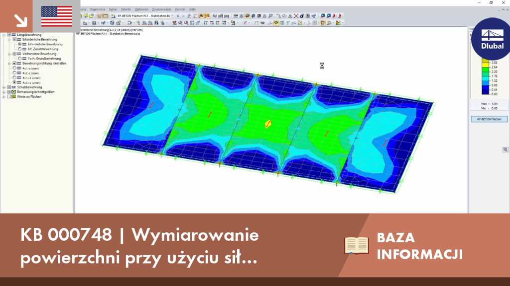Click the green 2.20 legend color swatch
Viewport: 510px width, 286px height.
[x=485, y=71]
